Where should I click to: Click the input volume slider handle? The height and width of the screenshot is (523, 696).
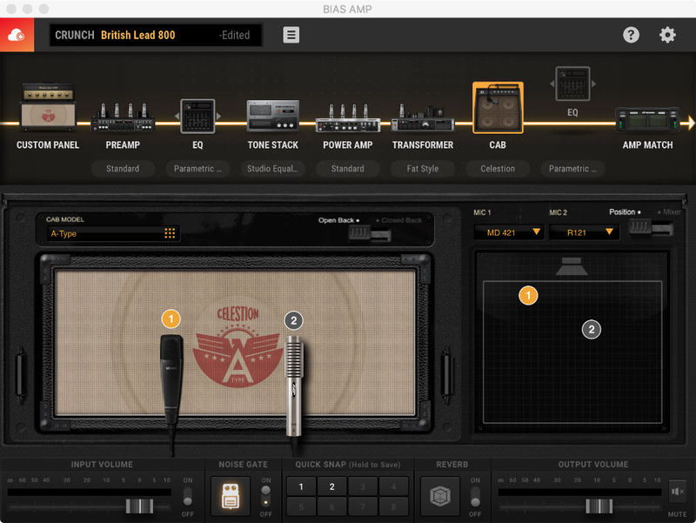[x=139, y=506]
